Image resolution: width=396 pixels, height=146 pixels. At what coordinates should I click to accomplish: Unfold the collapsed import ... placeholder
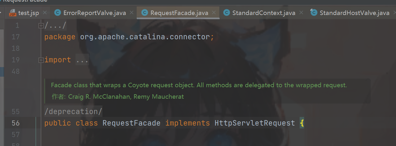coord(82,60)
